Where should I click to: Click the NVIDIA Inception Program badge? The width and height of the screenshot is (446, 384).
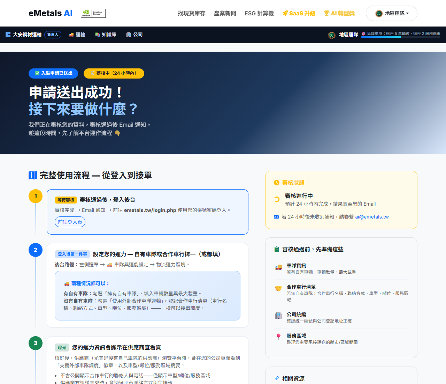pos(93,13)
